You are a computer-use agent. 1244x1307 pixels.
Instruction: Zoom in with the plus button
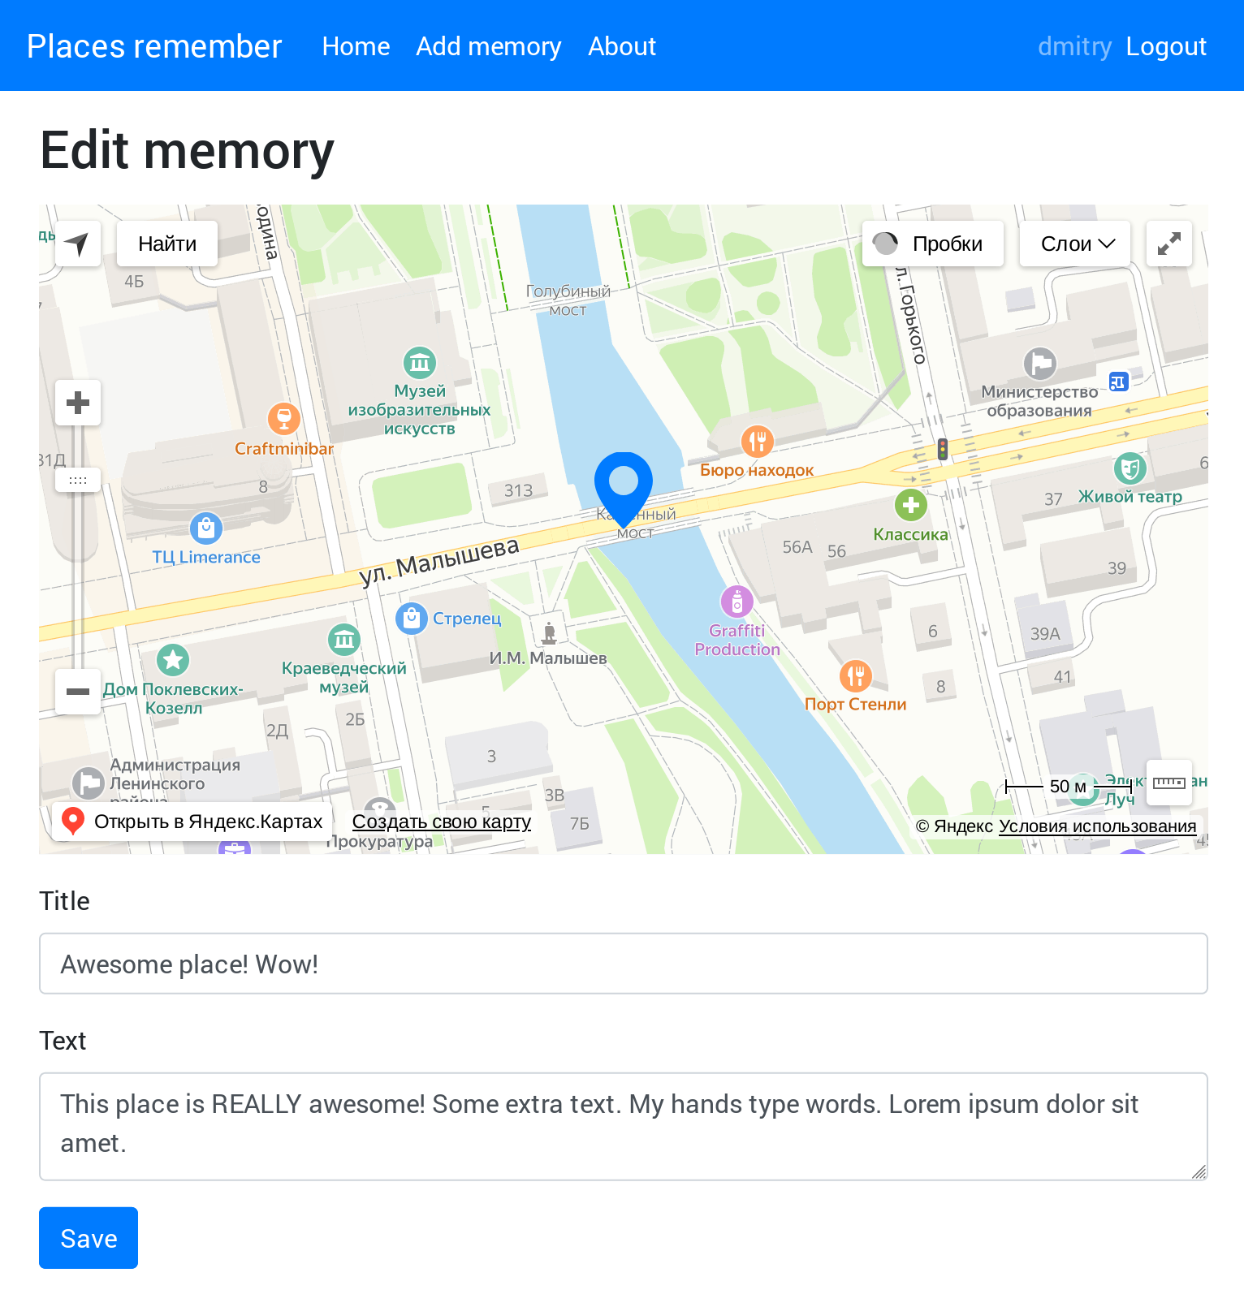point(78,403)
